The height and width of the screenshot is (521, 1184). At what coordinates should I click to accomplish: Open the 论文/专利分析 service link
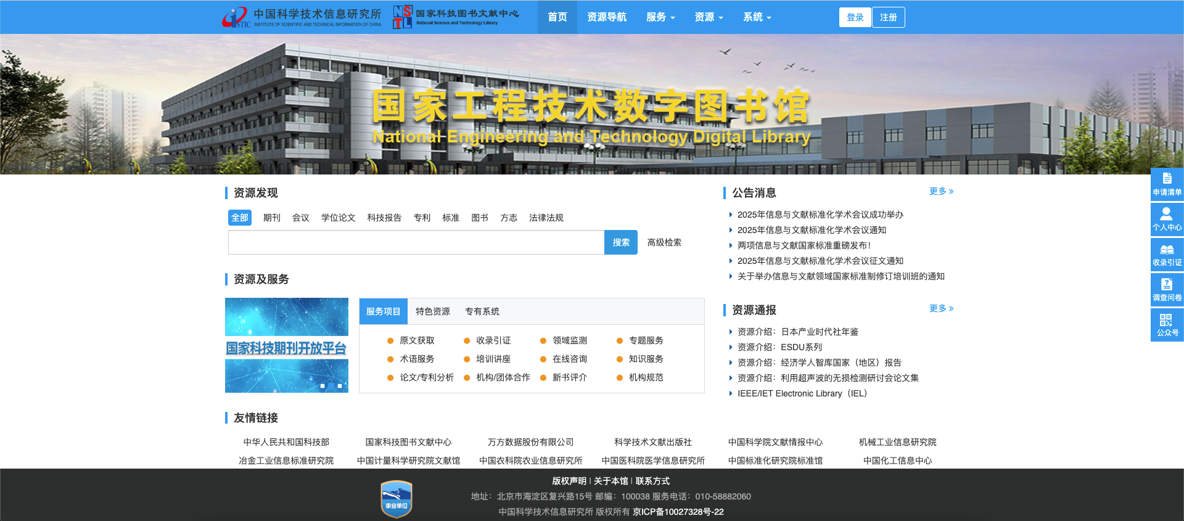[427, 377]
